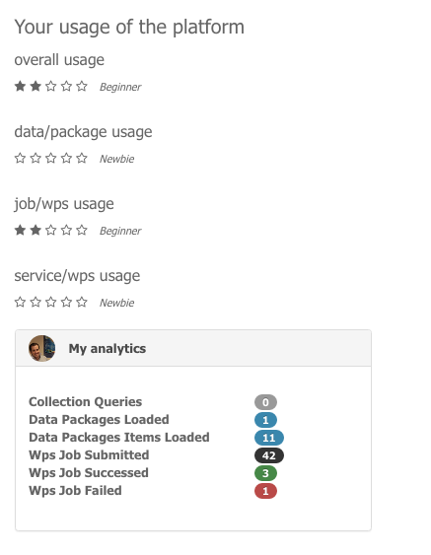Click the gray Collection Queries badge showing 0
The height and width of the screenshot is (555, 431).
click(x=265, y=402)
